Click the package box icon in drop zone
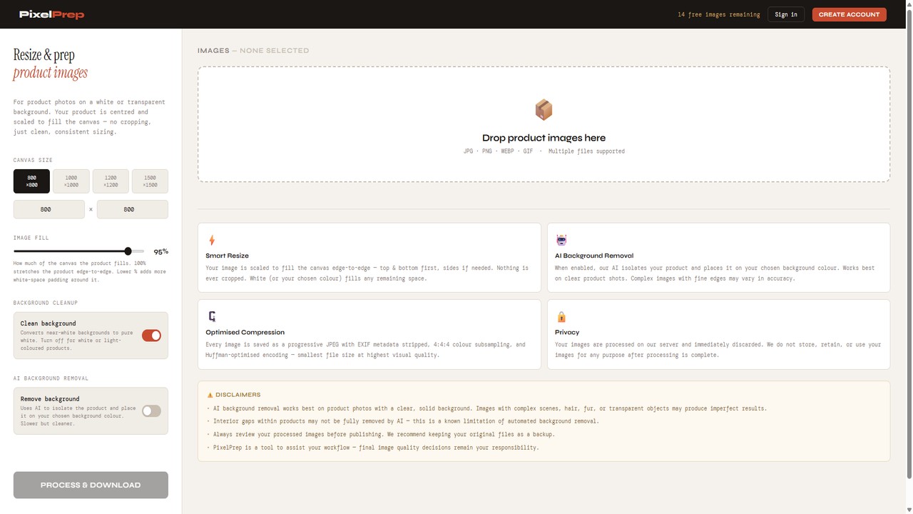Viewport: 913px width, 514px height. coord(544,110)
